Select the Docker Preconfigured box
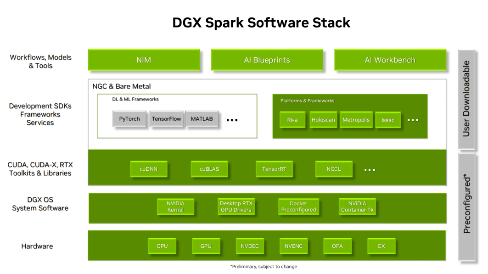 coord(298,207)
